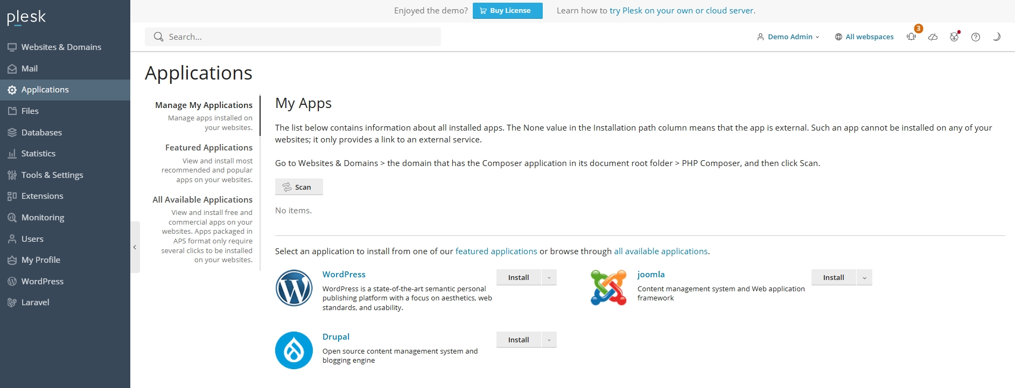Open the help question mark icon
The width and height of the screenshot is (1015, 388).
point(976,37)
